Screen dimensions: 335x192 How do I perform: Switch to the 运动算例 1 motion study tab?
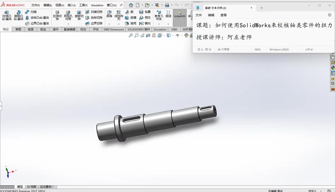click(47, 187)
